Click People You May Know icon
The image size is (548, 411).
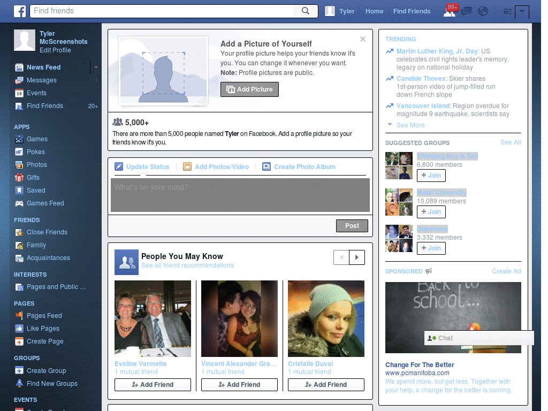[126, 262]
